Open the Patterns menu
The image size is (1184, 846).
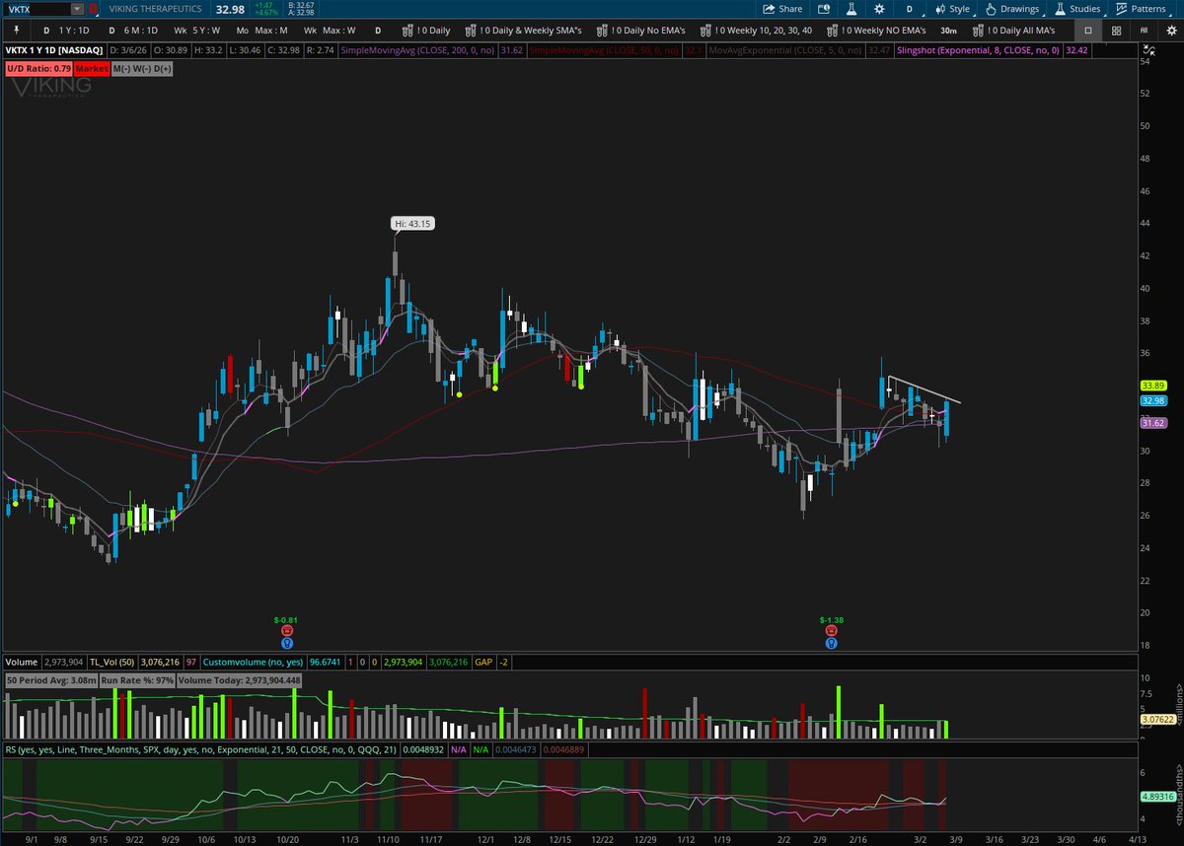(1142, 9)
